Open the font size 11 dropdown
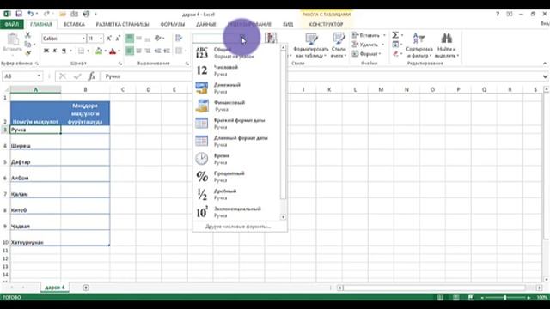Image resolution: width=550 pixels, height=309 pixels. [x=101, y=38]
